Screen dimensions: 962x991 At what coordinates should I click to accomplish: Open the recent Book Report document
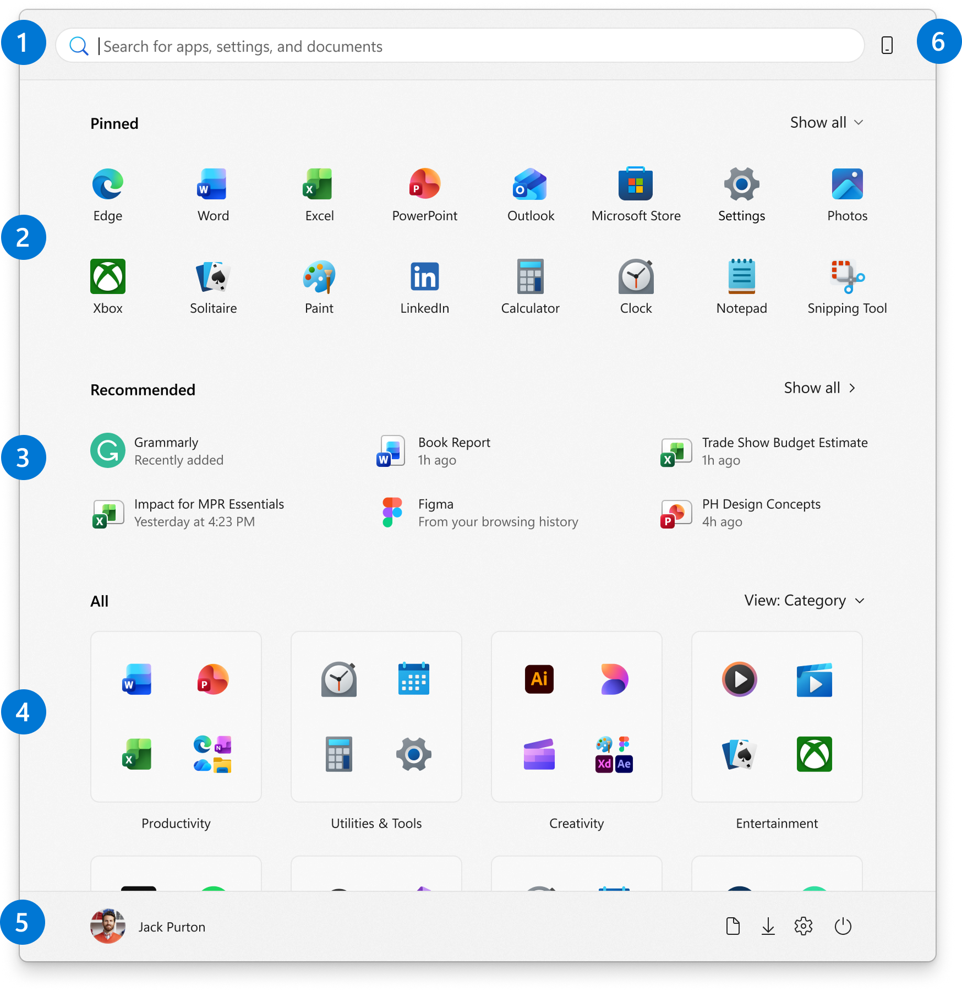click(454, 450)
